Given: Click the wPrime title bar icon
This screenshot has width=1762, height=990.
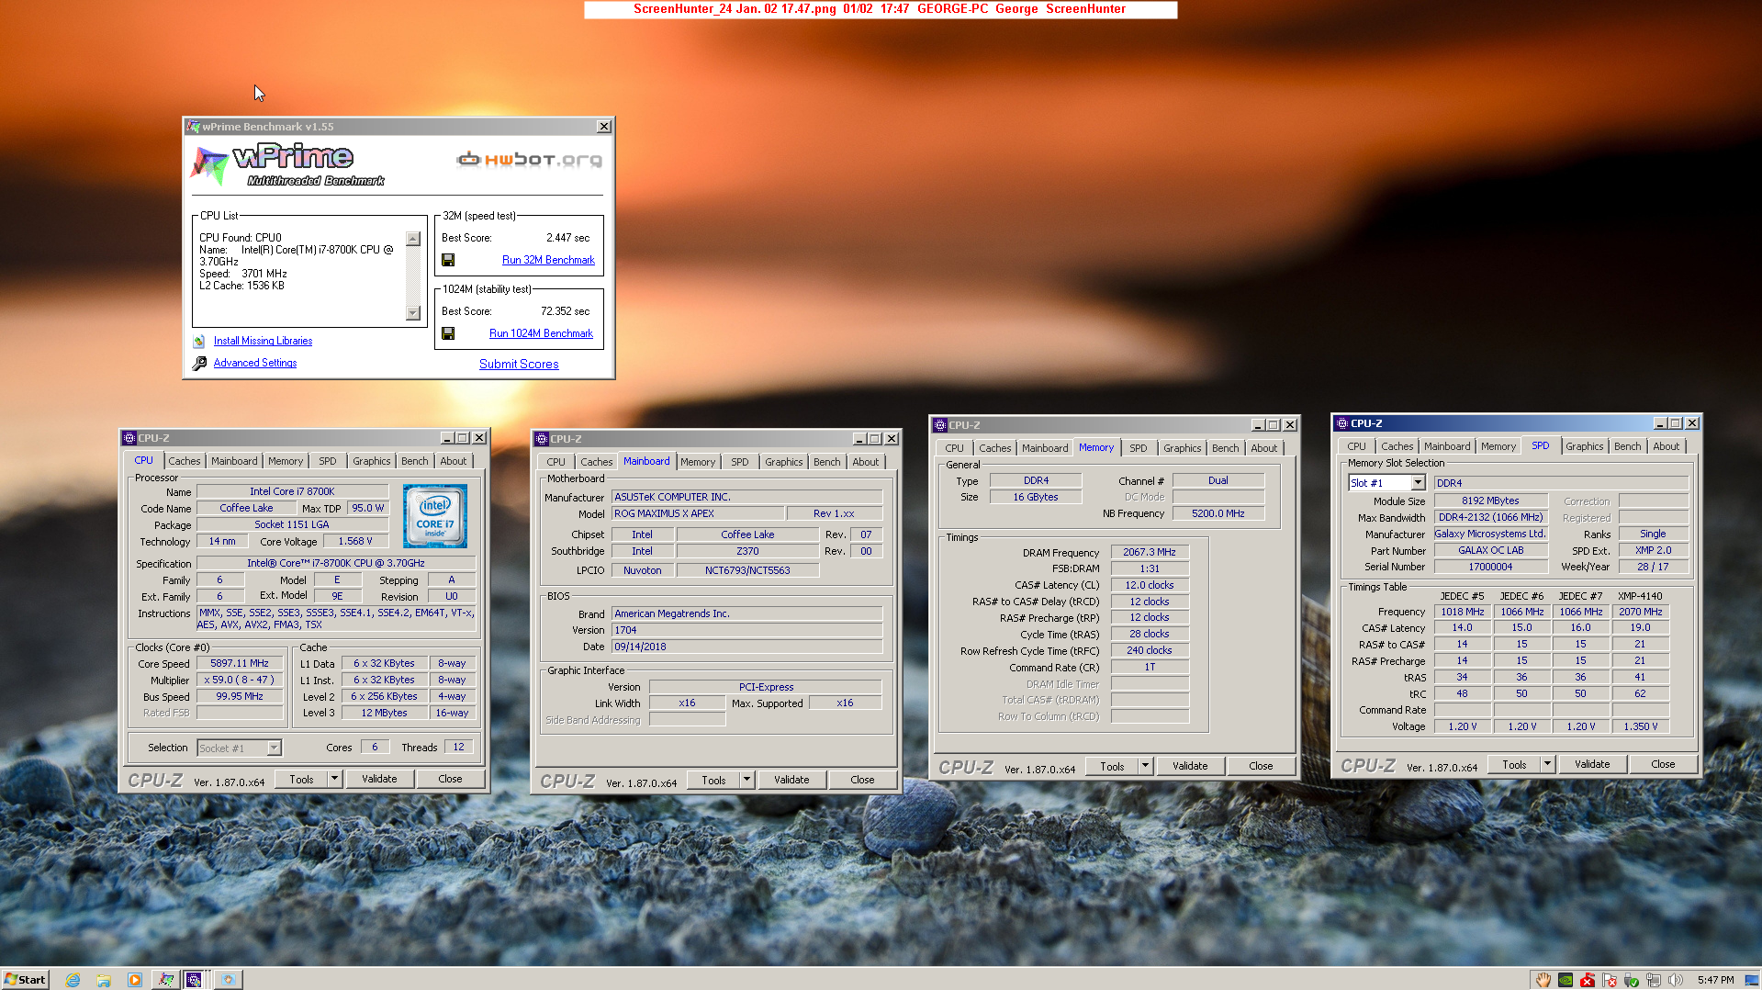Looking at the screenshot, I should click(194, 127).
